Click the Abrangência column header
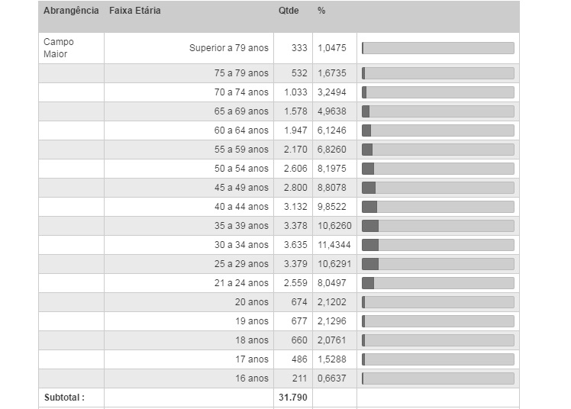 (71, 11)
